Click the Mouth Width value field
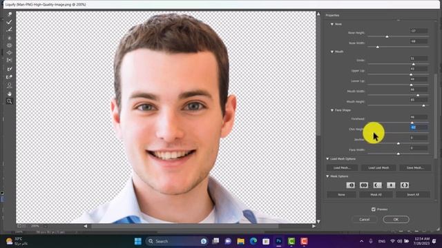Screen dimensions: 442x248 [419, 90]
